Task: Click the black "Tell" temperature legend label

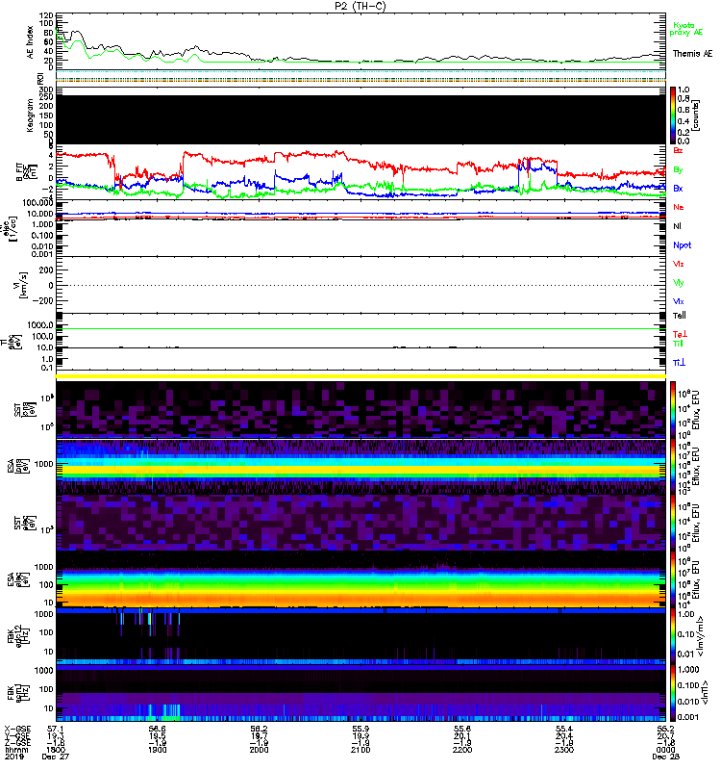Action: (680, 316)
